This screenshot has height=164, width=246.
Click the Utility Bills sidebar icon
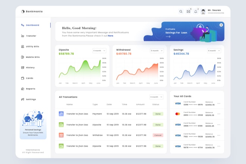pyautogui.click(x=23, y=47)
